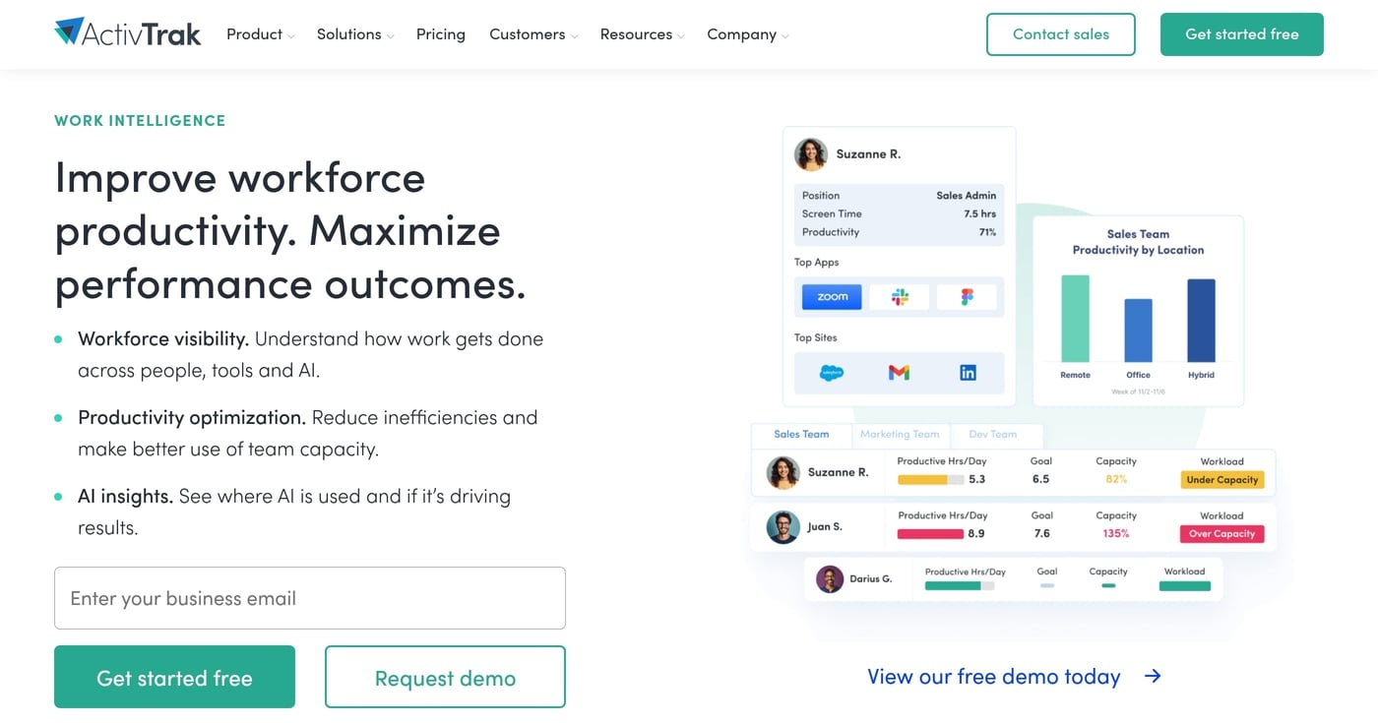Click the Sales Admin position value

(x=966, y=196)
